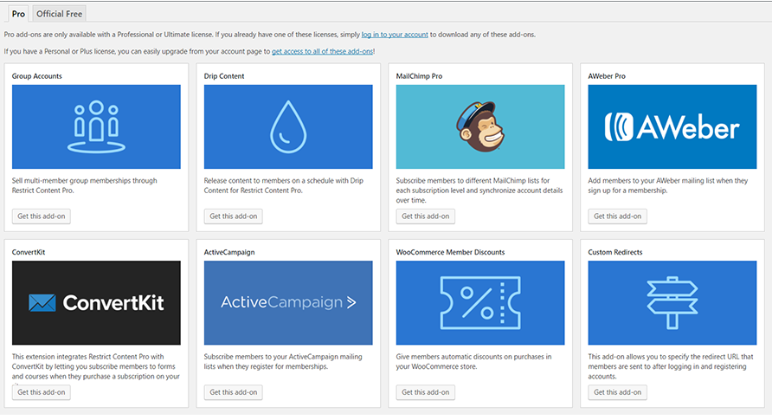Click the MailChimp monkey mascot image
The image size is (772, 420).
point(479,126)
